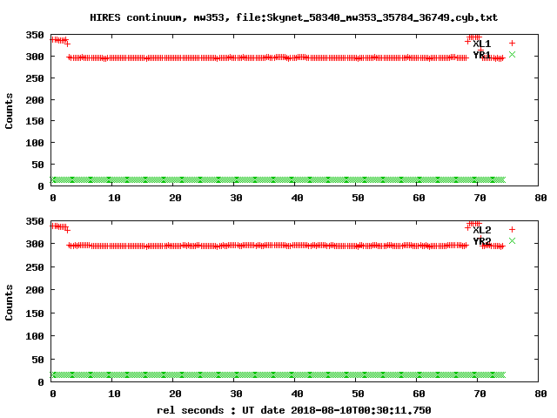
Task: Click x-axis tick label 10 under XL2 plot
Action: click(x=114, y=394)
